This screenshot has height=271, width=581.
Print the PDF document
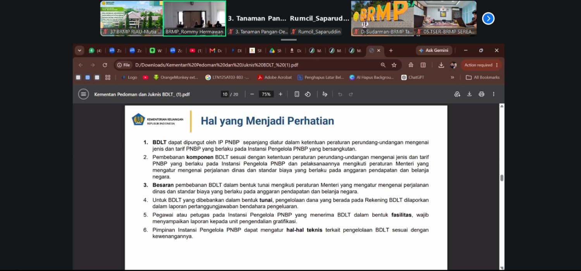[481, 94]
